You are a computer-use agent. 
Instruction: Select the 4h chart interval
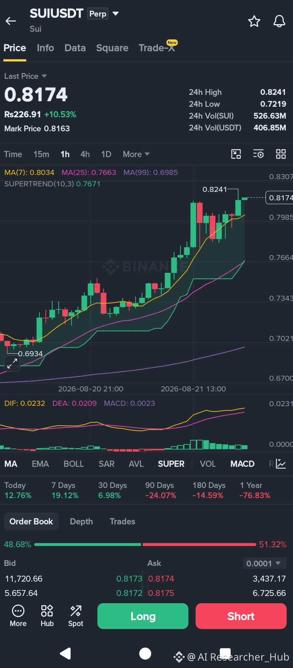85,154
